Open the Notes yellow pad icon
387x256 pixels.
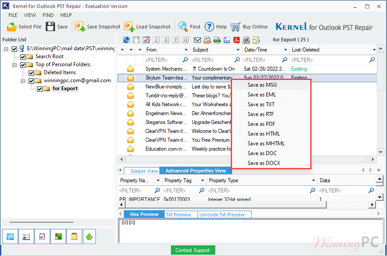tap(74, 236)
